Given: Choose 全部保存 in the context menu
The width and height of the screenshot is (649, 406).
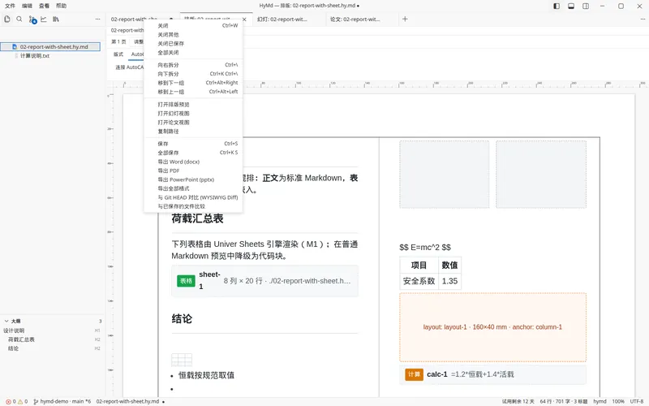Looking at the screenshot, I should coord(193,153).
